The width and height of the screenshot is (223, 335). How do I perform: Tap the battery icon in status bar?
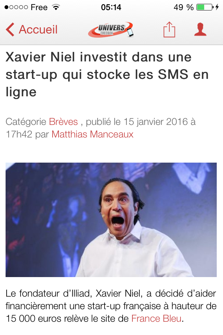(205, 7)
